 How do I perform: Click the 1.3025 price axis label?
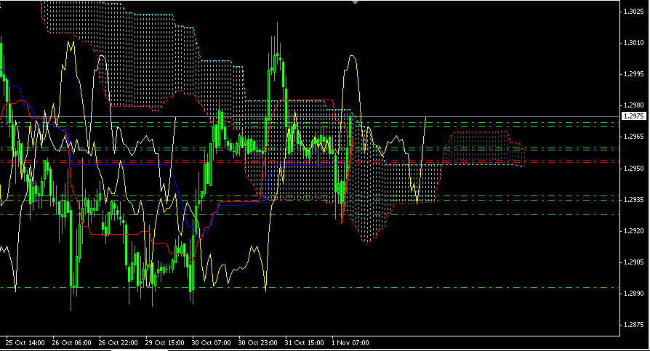click(634, 12)
